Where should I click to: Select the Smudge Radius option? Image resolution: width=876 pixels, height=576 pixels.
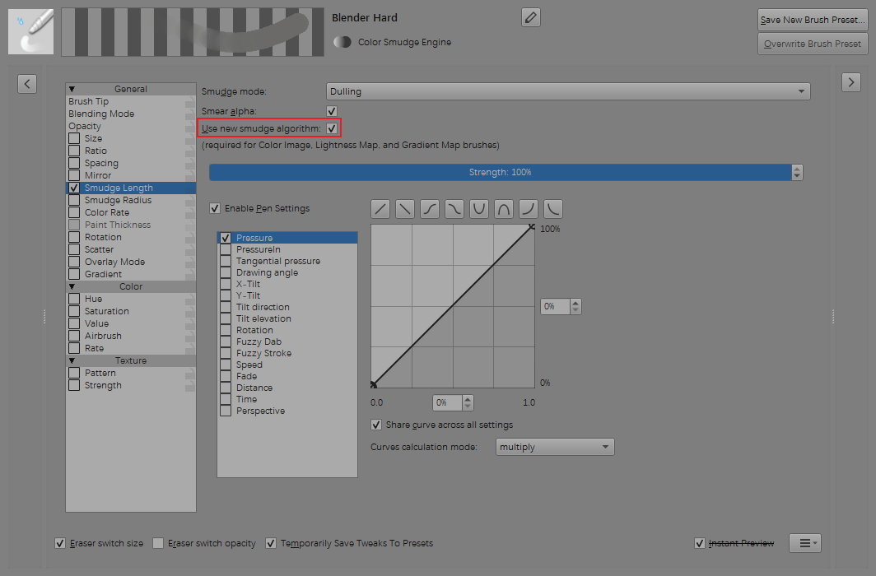(131, 201)
